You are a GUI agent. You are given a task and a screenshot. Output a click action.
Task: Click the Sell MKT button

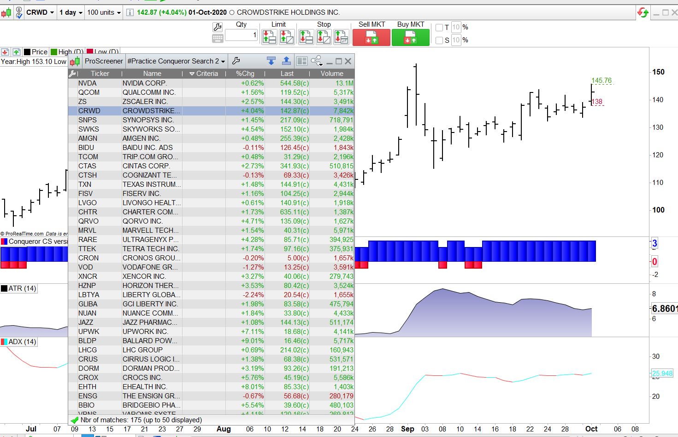[371, 37]
